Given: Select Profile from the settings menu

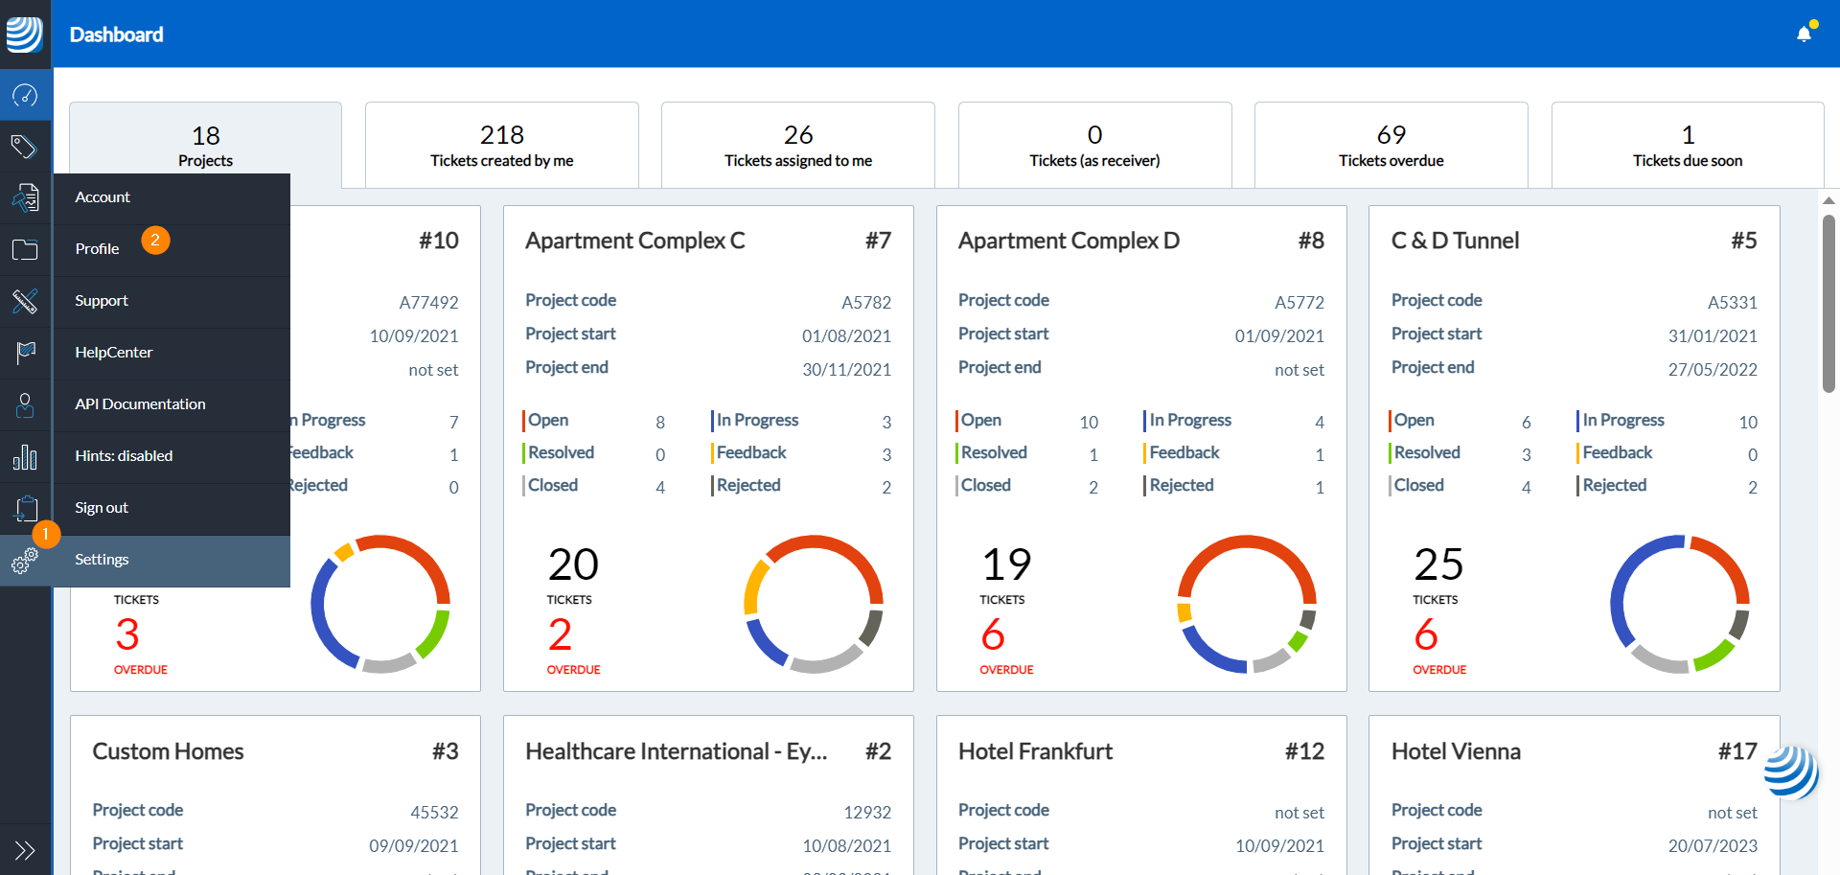Looking at the screenshot, I should pos(98,249).
